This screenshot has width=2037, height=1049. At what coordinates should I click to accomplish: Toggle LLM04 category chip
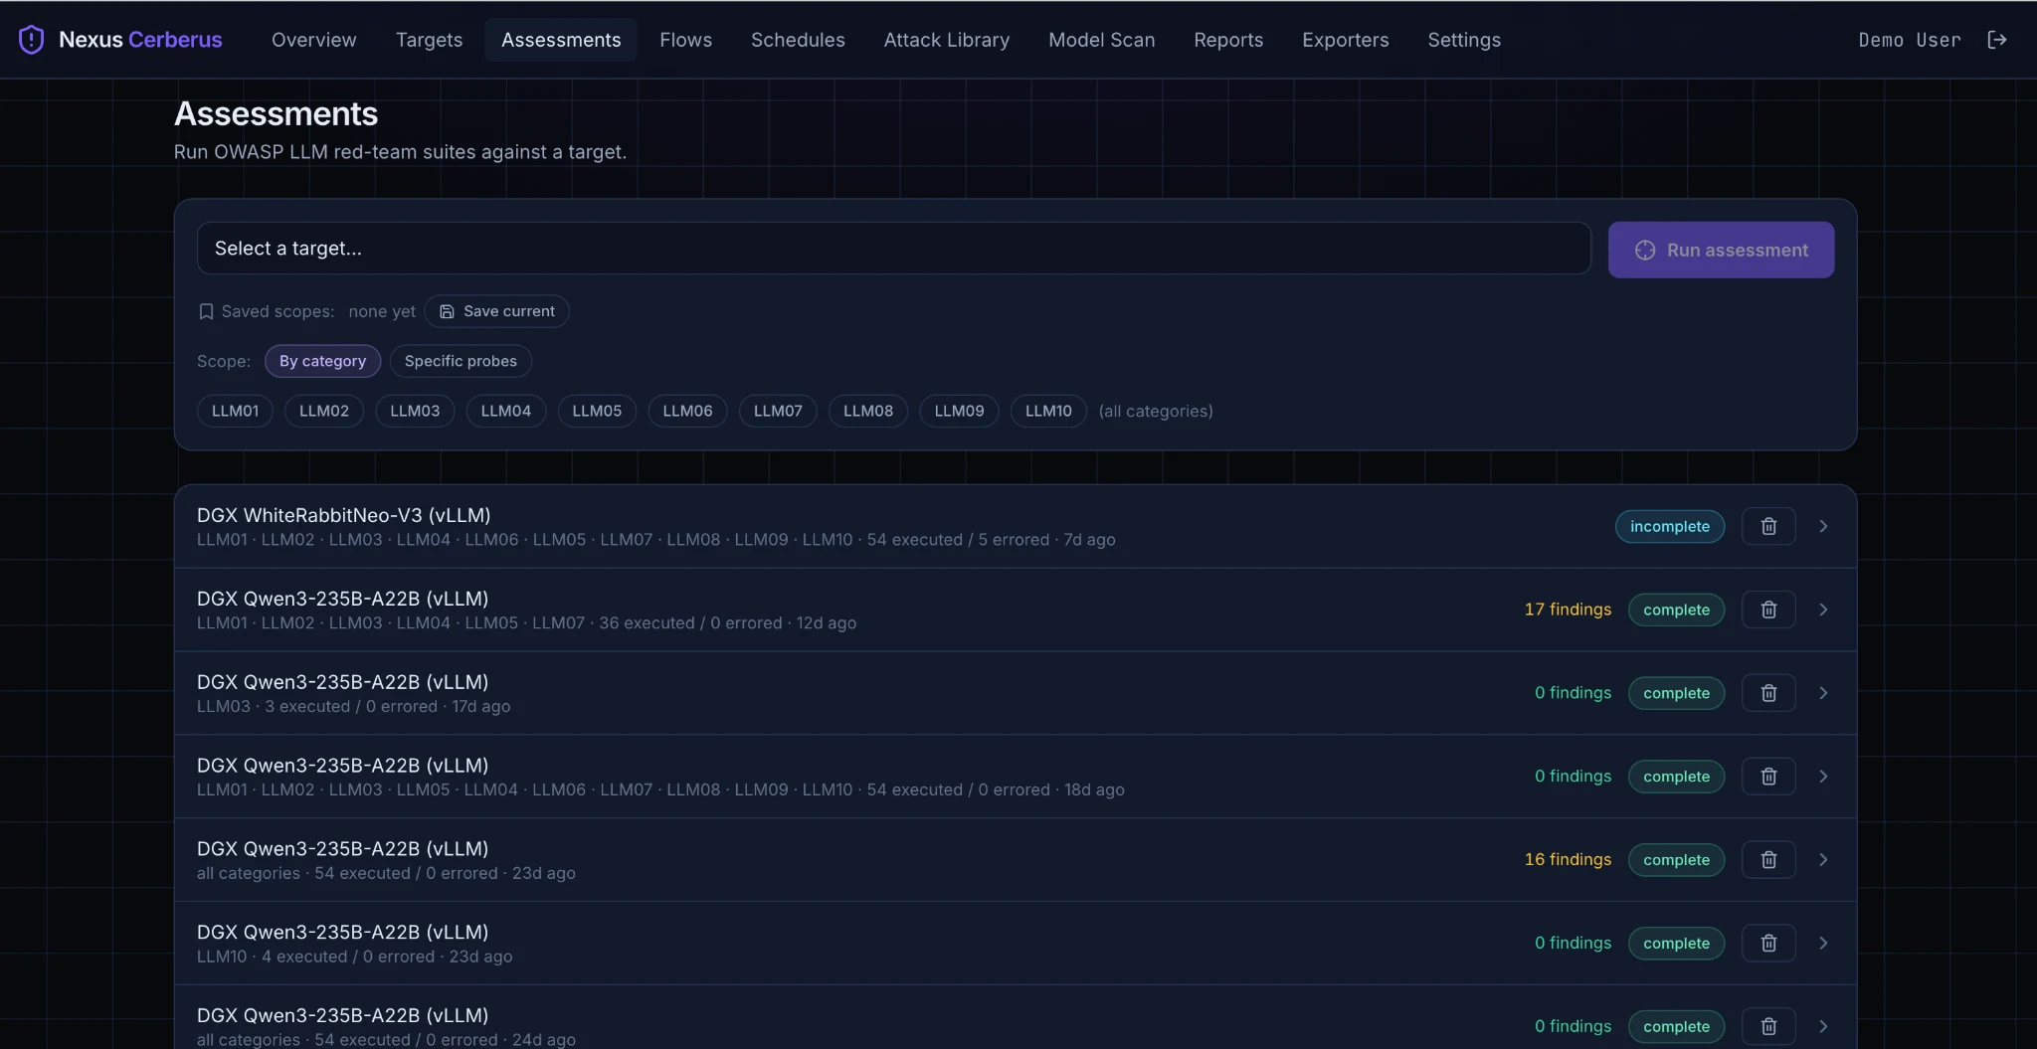pyautogui.click(x=506, y=411)
